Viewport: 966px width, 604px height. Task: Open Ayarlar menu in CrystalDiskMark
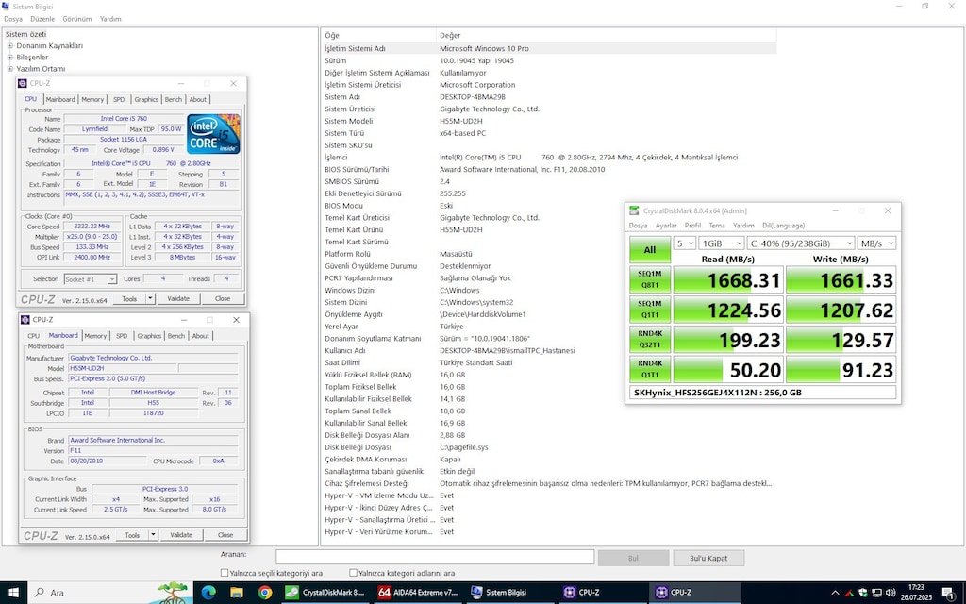tap(666, 226)
